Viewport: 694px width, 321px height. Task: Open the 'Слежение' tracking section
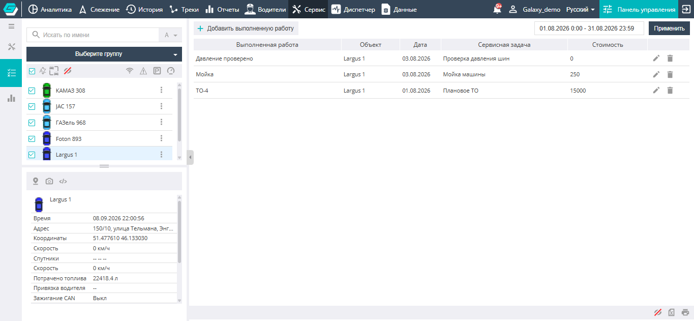pos(99,9)
